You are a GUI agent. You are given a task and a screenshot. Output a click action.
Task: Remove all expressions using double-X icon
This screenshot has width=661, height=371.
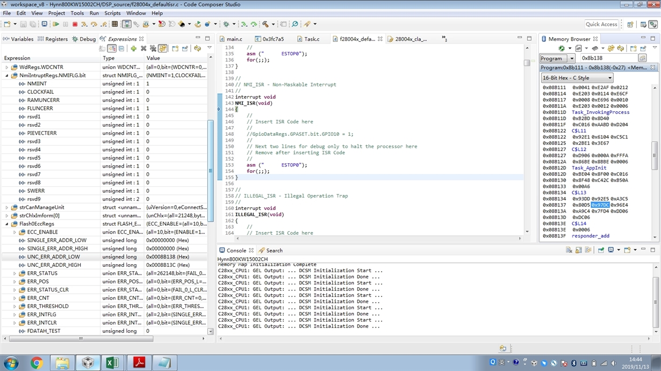coord(153,48)
